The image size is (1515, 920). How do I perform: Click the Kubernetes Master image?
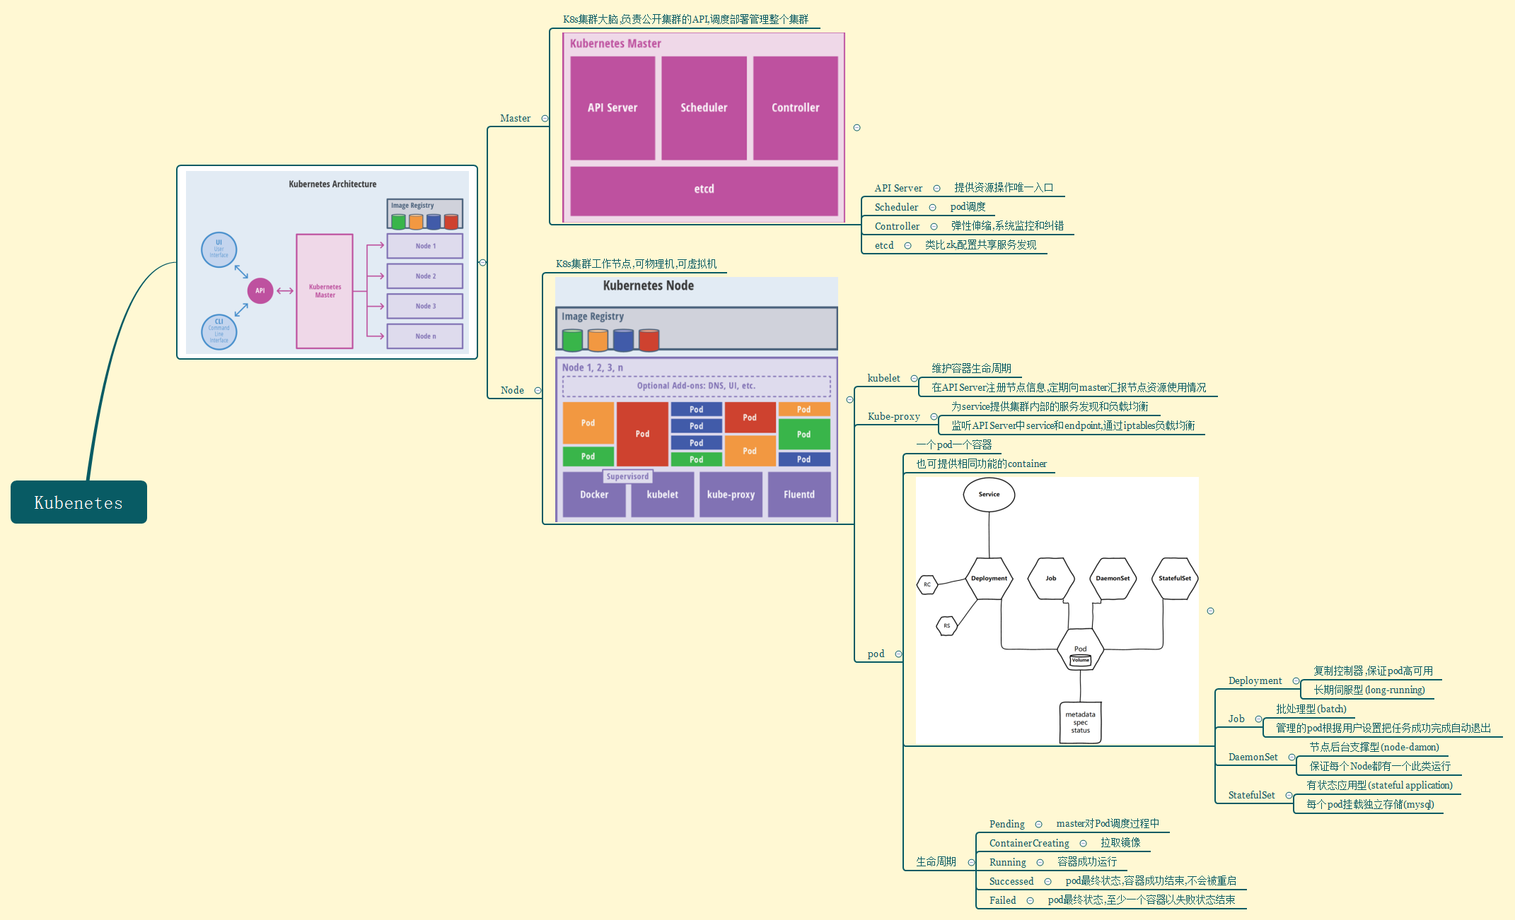coord(703,128)
